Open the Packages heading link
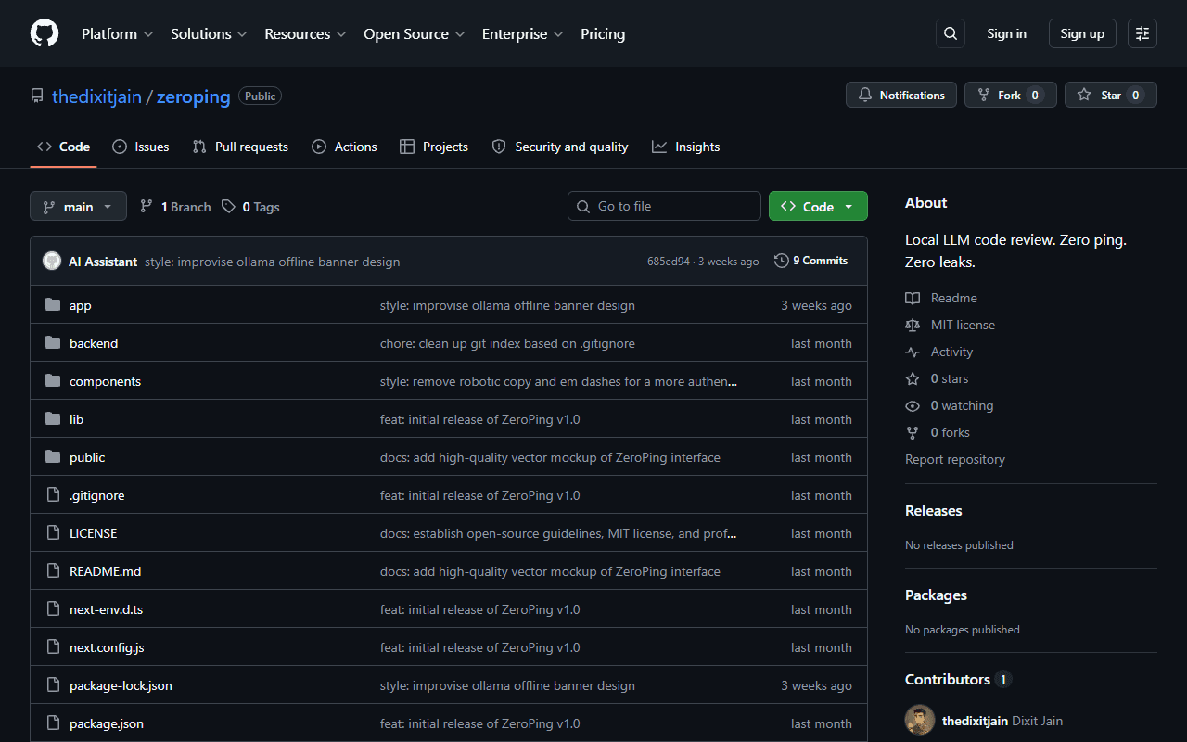The image size is (1187, 742). (936, 595)
